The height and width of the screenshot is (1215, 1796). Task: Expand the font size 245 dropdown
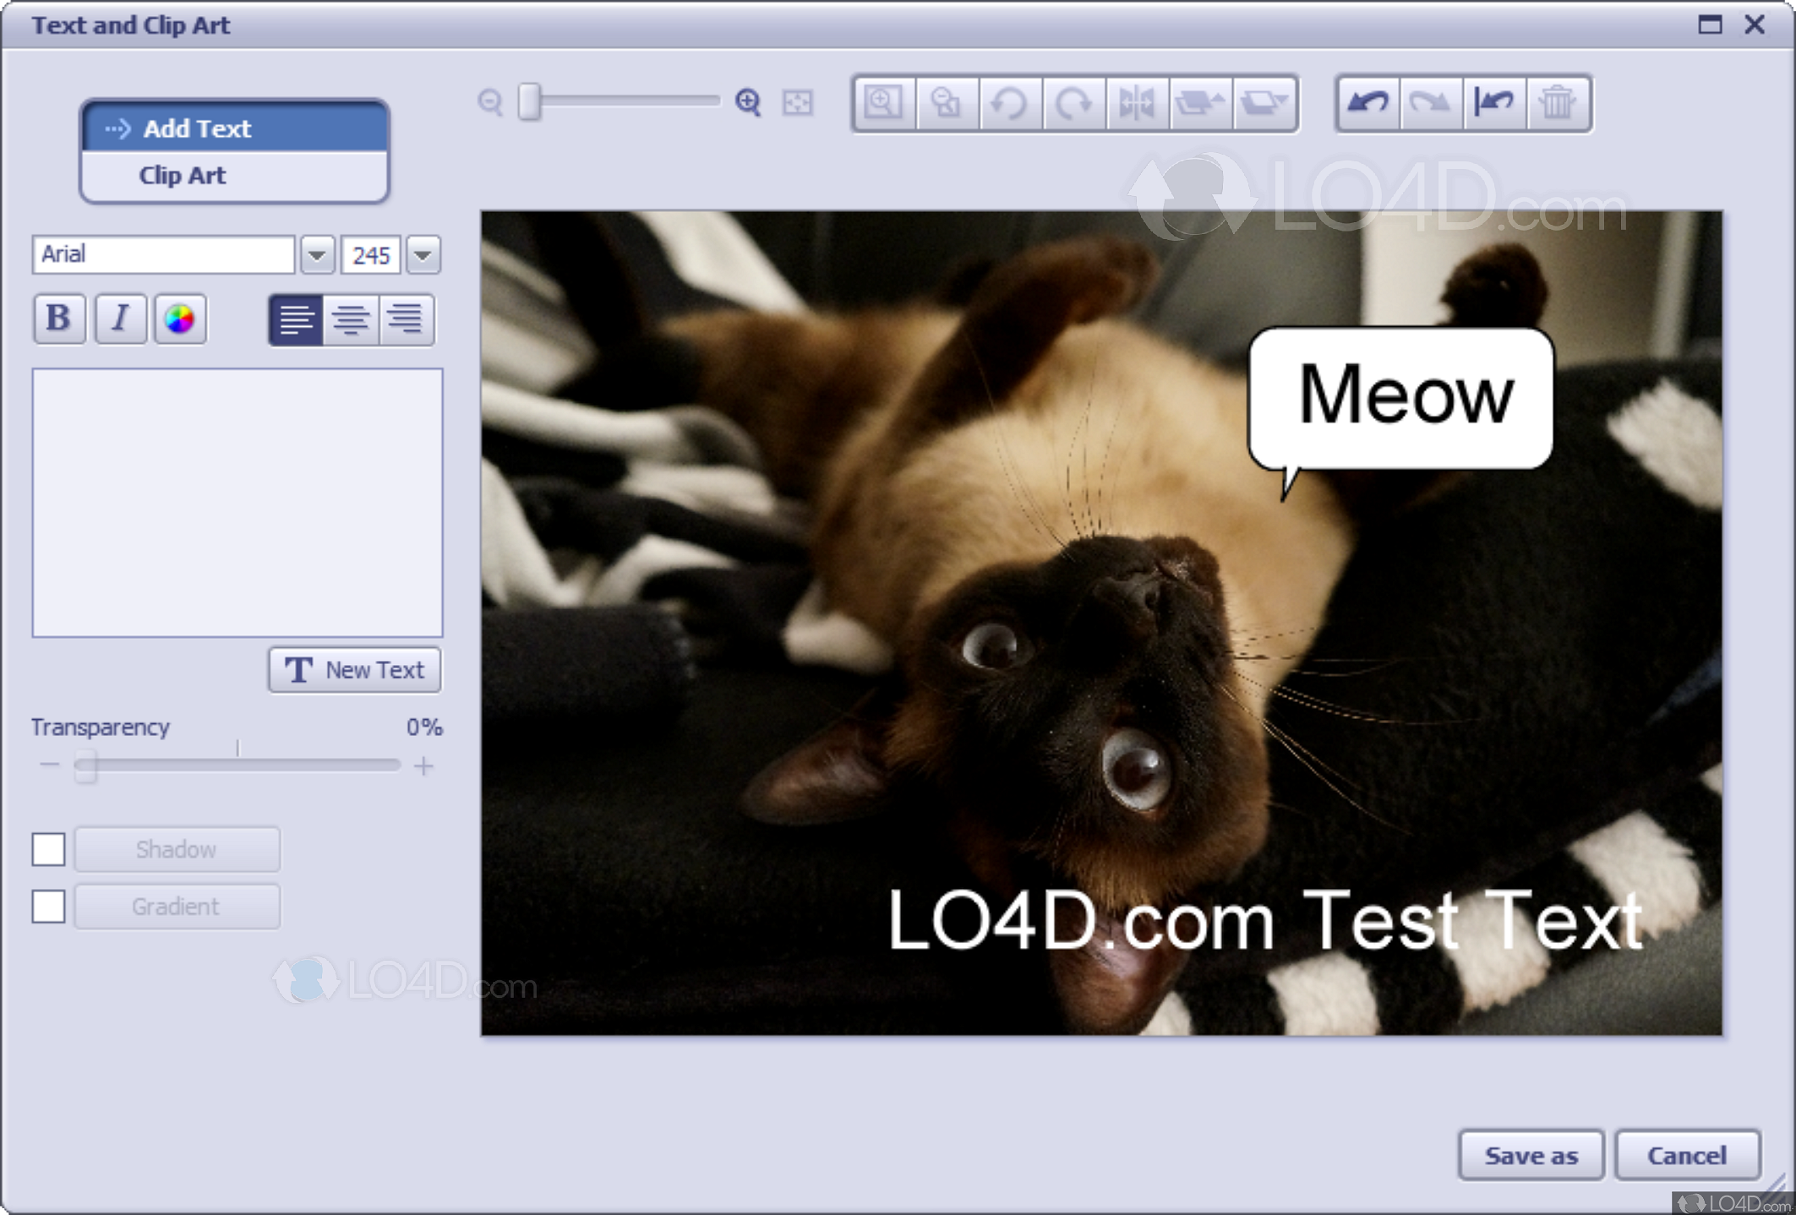(x=423, y=254)
